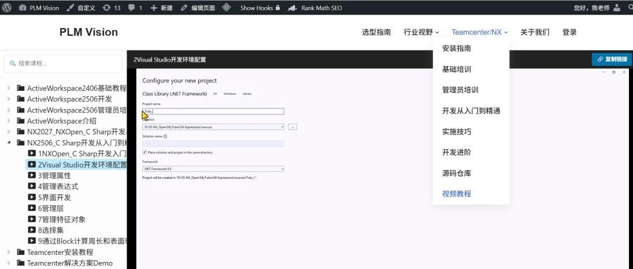Open the 行业视野 dropdown menu
Screen dimensions: 633x269
tap(421, 32)
